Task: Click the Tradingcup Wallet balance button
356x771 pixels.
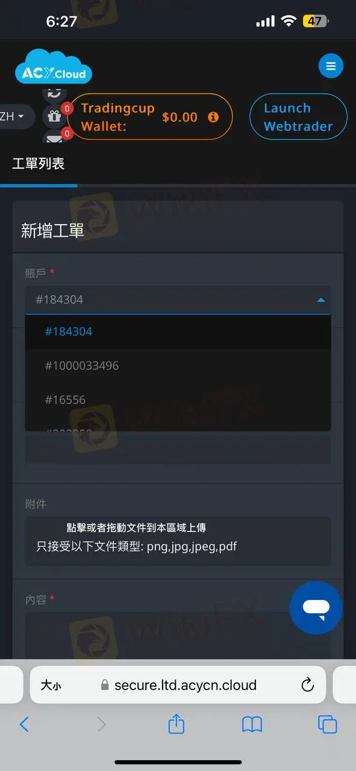Action: [x=150, y=117]
